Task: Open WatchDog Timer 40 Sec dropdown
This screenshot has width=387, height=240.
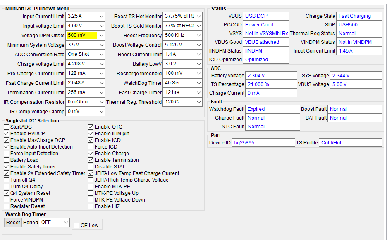Action: [182, 83]
